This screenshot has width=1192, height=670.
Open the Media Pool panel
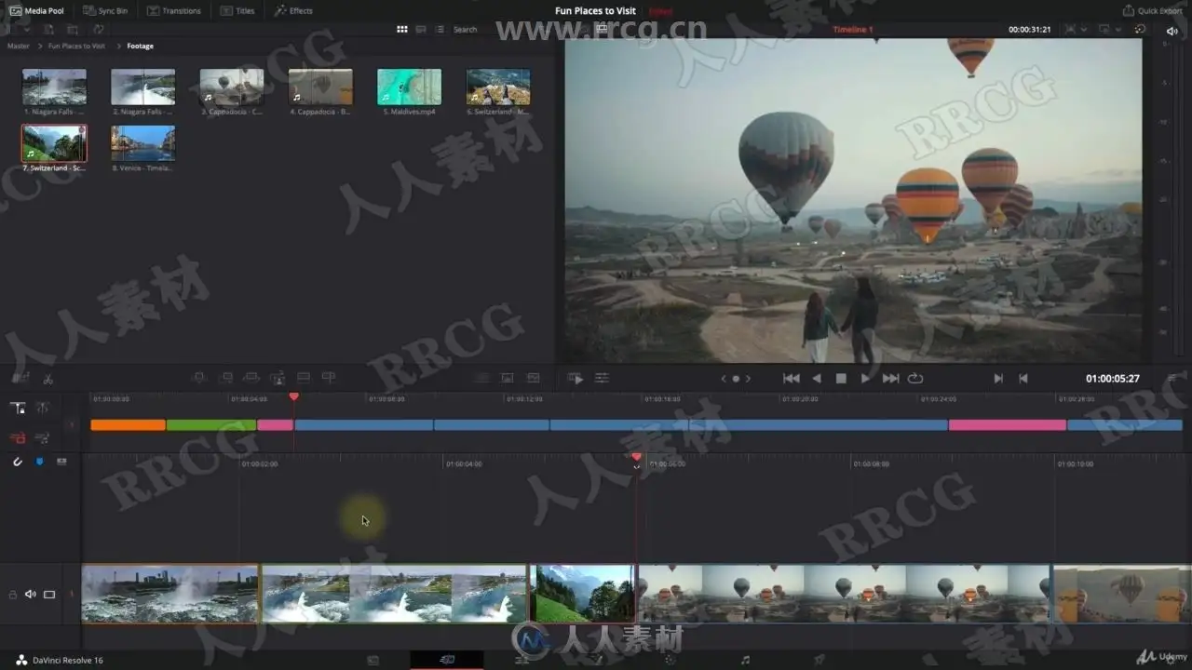pyautogui.click(x=37, y=10)
